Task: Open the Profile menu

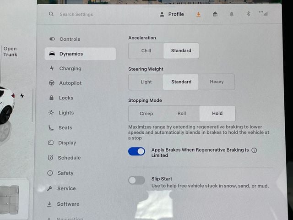Action: pos(172,14)
